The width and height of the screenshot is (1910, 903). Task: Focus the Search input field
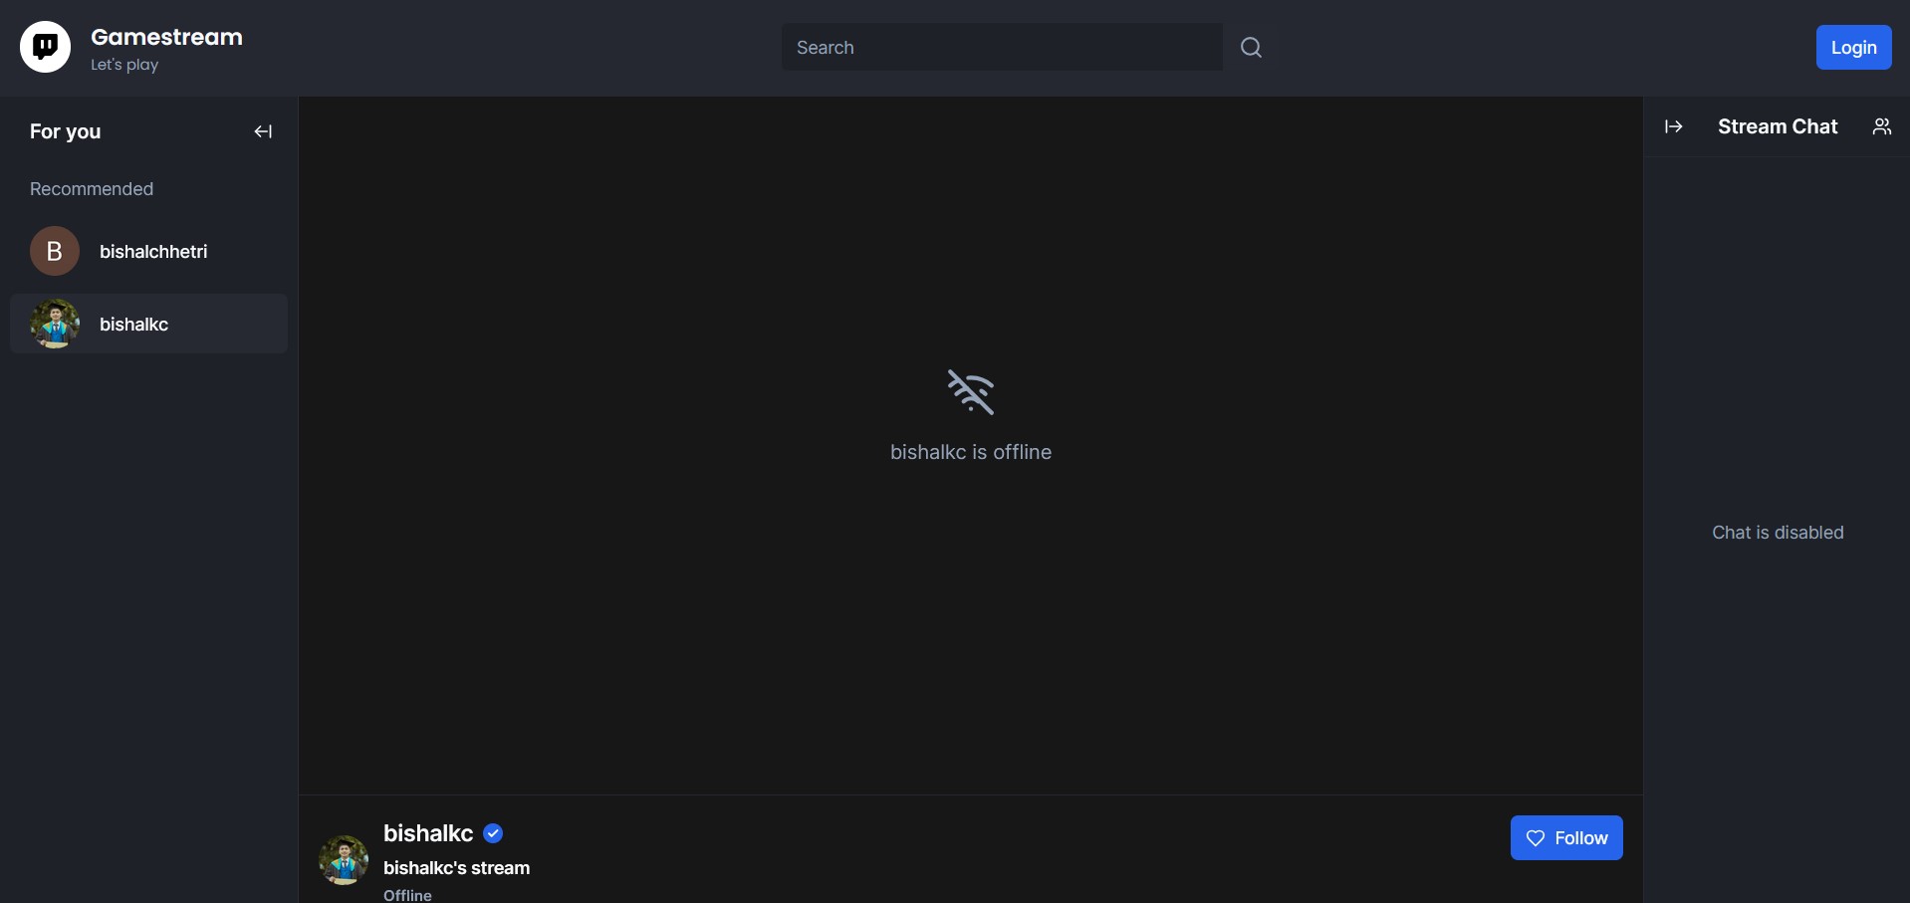point(1001,47)
